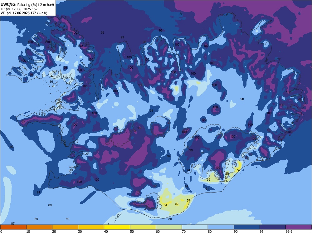
Task: Click the 95–99.9 indigo legend swatch
Action: pos(273,227)
